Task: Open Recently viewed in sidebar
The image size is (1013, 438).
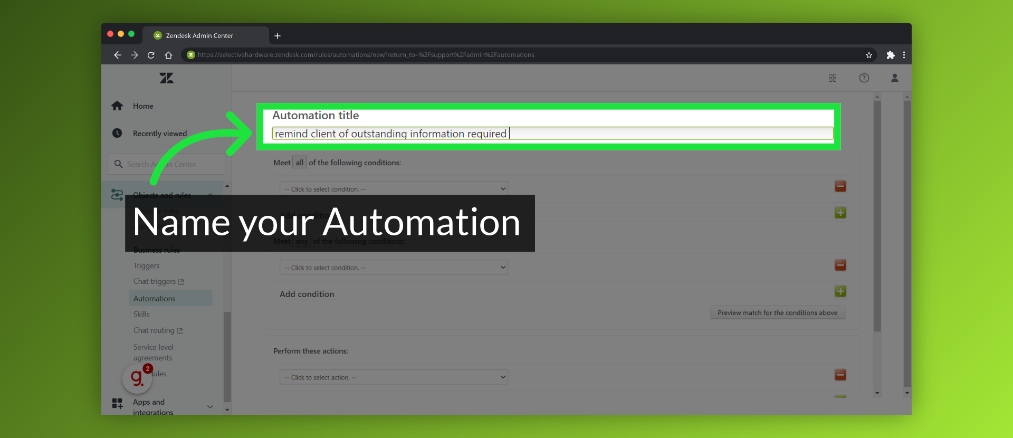Action: pyautogui.click(x=160, y=134)
